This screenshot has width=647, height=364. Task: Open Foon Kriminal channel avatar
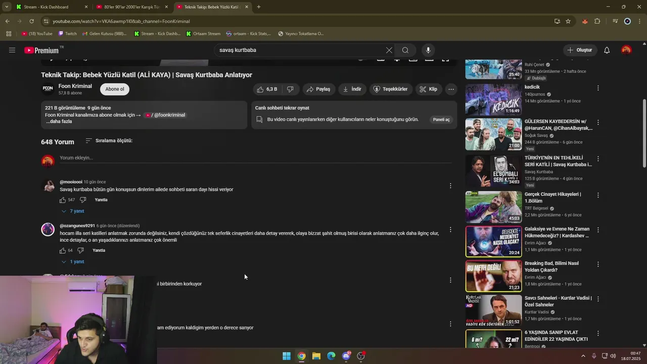click(48, 89)
